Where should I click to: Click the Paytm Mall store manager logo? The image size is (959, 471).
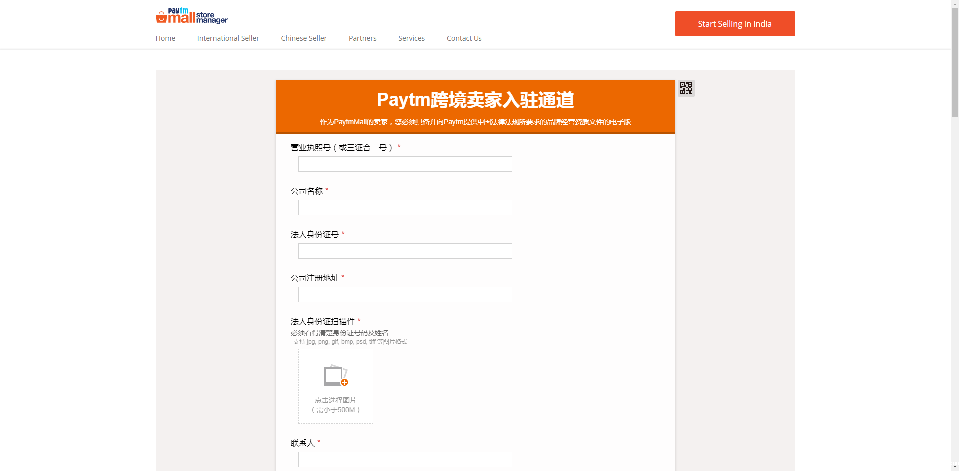[191, 16]
